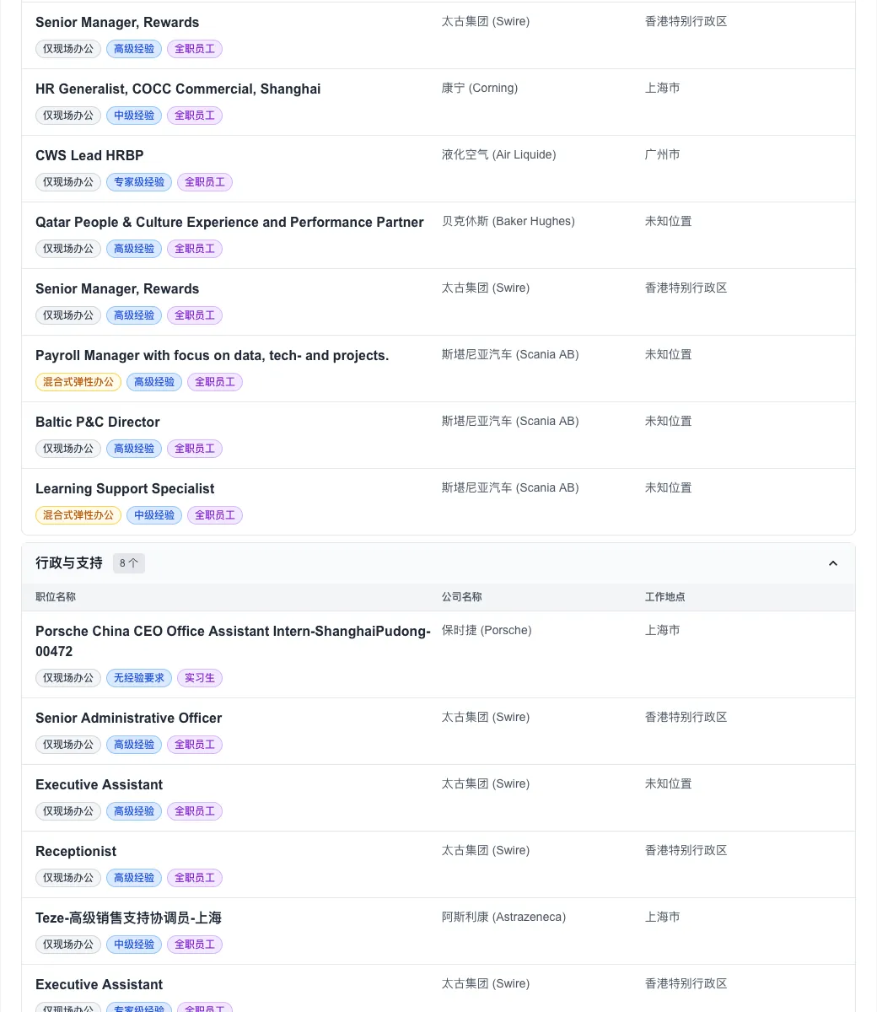The height and width of the screenshot is (1012, 877).
Task: Collapse the 行政与支持 section chevron
Action: click(x=832, y=563)
